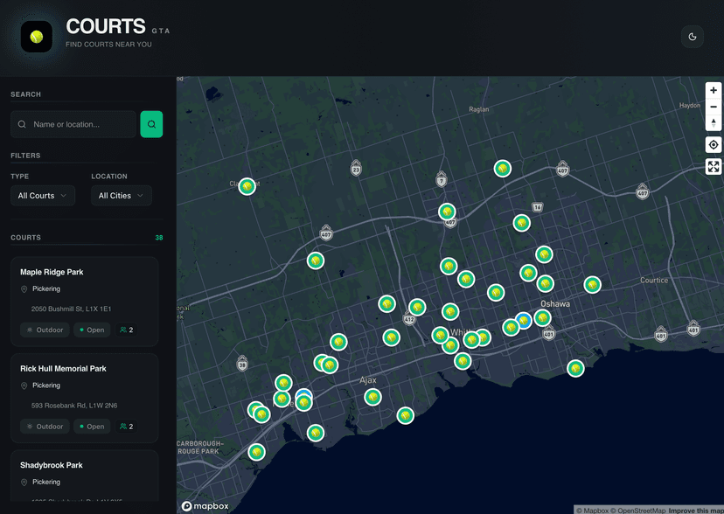Click the location pin icon on Maple Ridge Park

[x=24, y=288]
